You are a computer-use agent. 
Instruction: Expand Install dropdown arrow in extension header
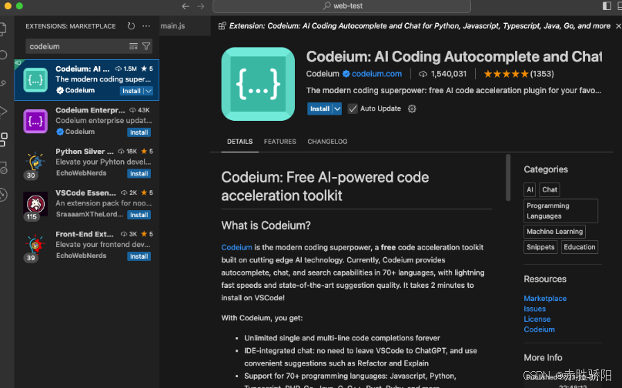coord(337,109)
